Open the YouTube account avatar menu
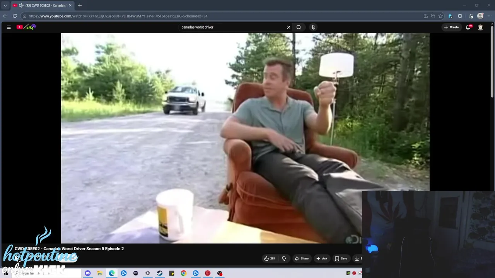 480,27
